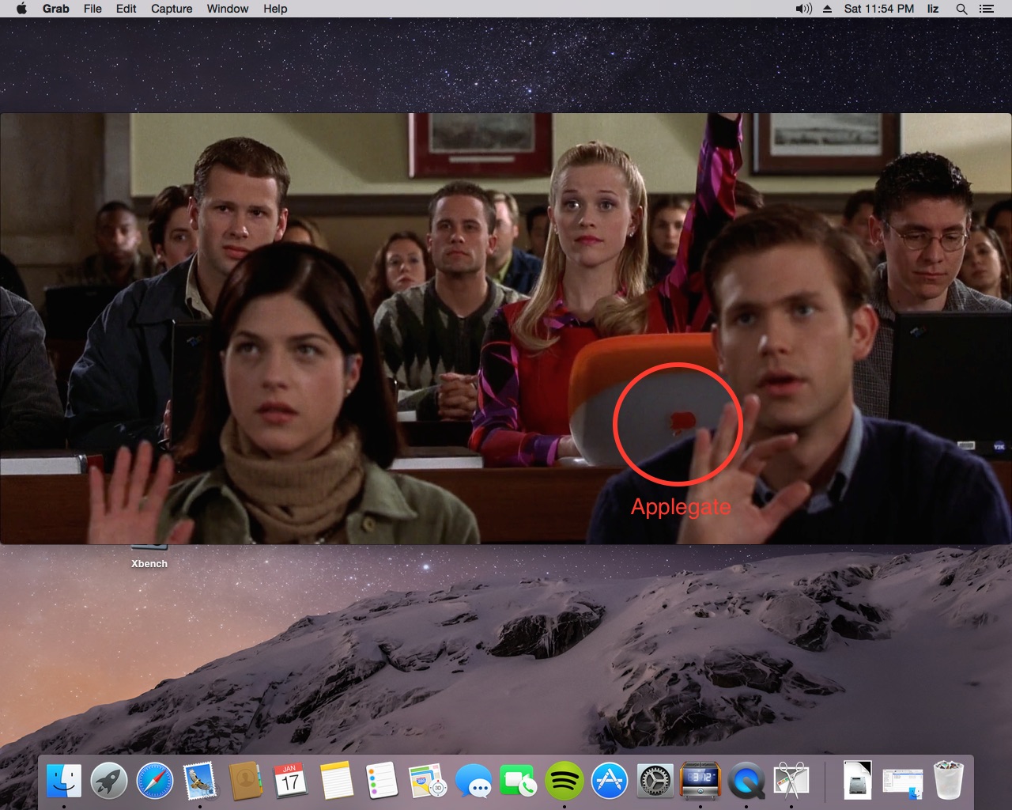Screen dimensions: 1012x810
Task: Open Mail stamp icon in dock
Action: (200, 782)
